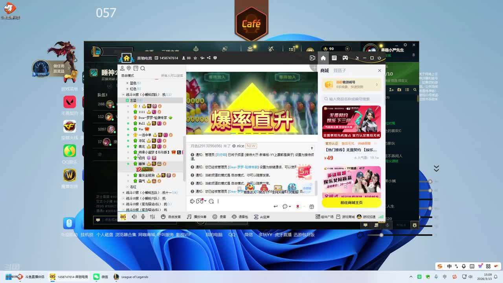
Task: Switch to the home tab icon in side panel
Action: (x=323, y=58)
